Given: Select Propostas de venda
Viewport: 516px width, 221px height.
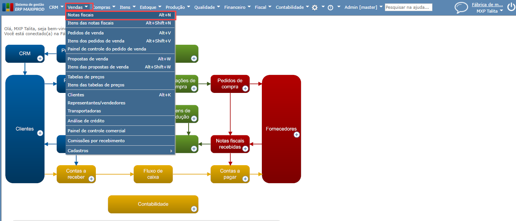Looking at the screenshot, I should point(120,59).
